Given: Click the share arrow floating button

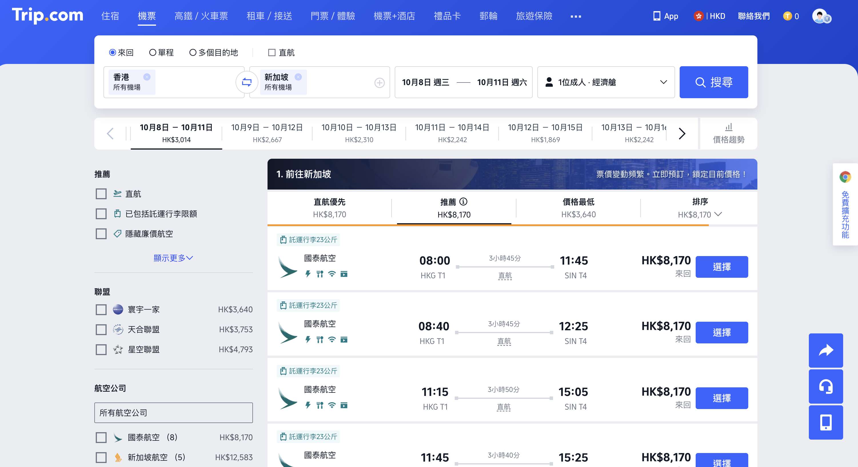Looking at the screenshot, I should click(x=825, y=350).
